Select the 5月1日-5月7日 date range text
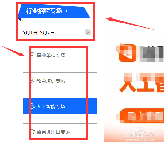The width and height of the screenshot is (164, 145). click(x=38, y=33)
